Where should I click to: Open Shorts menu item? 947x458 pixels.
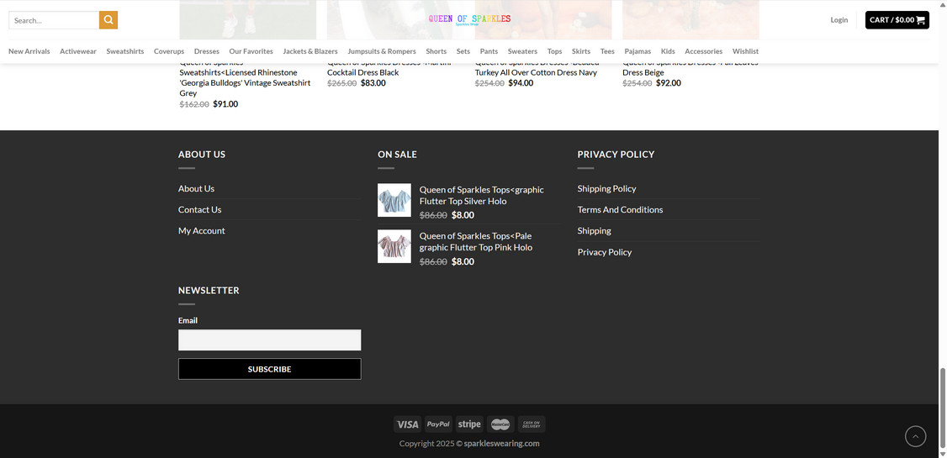point(436,51)
